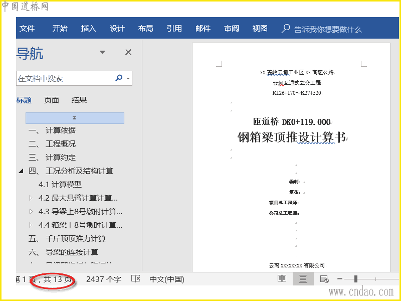The image size is (401, 301).
Task: Expand the 4.3 导梁上8号墩时计算 heading
Action: coord(31,211)
